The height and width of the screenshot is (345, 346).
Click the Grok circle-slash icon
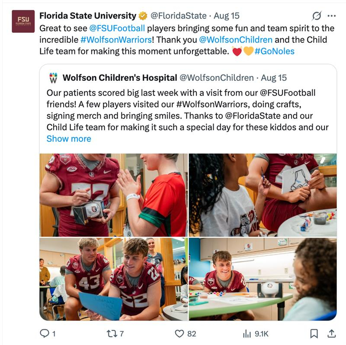coord(317,16)
